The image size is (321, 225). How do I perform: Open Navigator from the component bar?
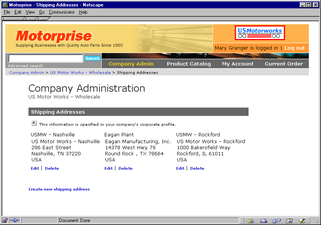pos(250,220)
